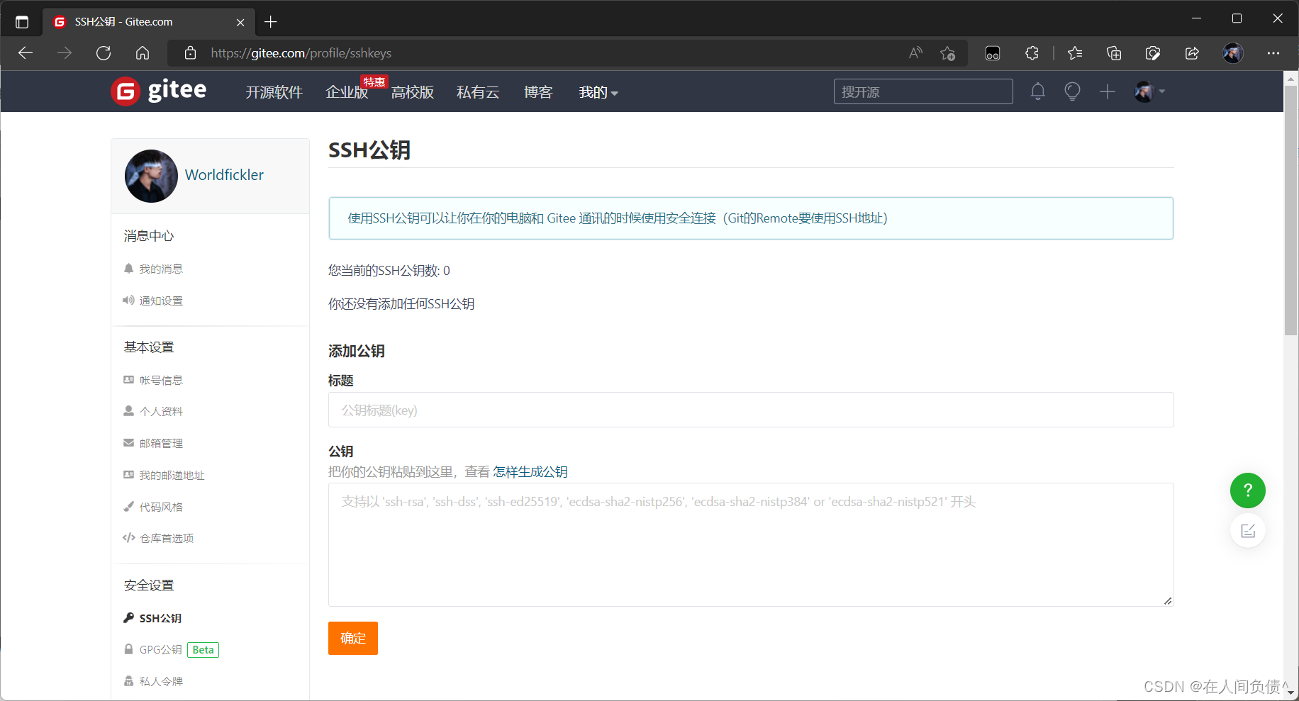Viewport: 1299px width, 701px height.
Task: Go back in browser
Action: [26, 53]
